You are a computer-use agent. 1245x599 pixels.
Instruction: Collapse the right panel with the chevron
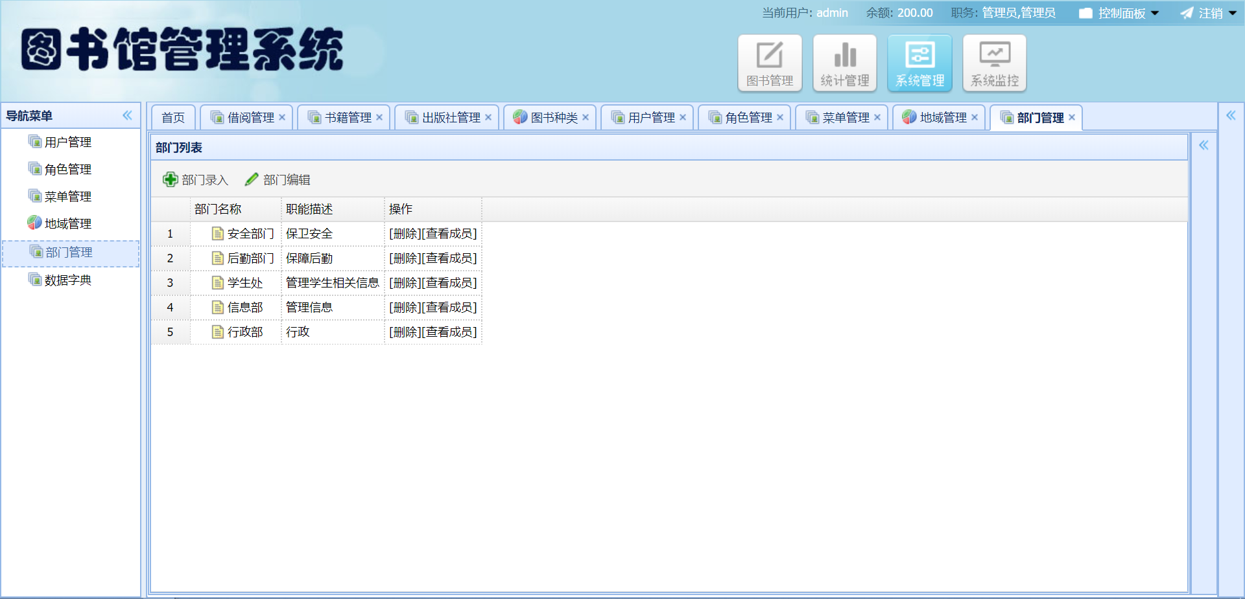tap(1204, 146)
